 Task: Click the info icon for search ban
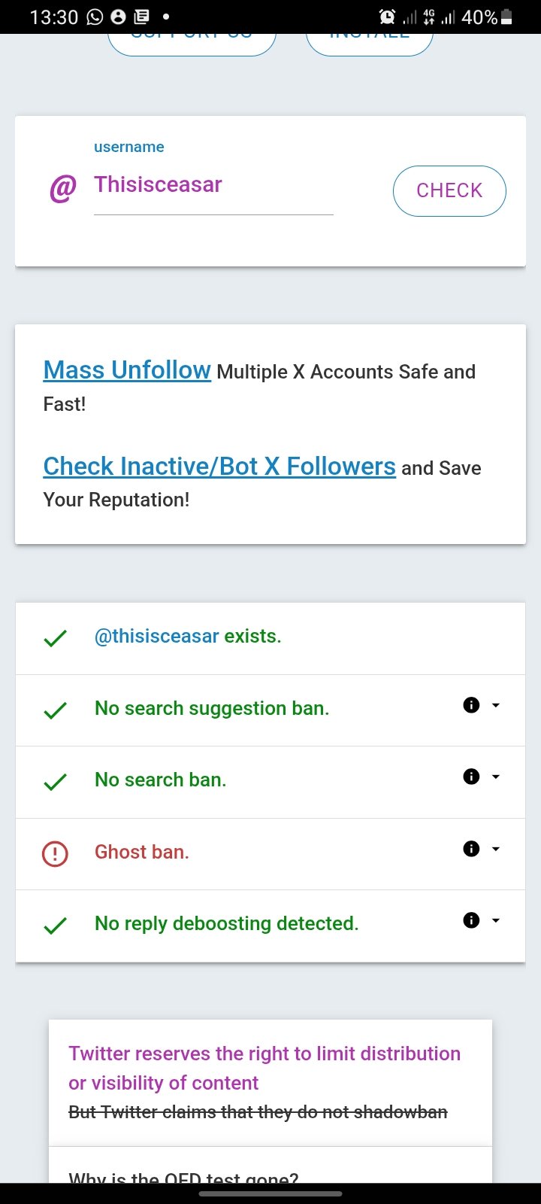pos(471,777)
